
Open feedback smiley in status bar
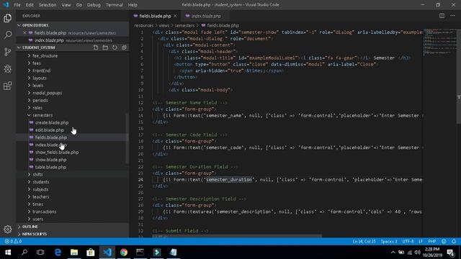(x=444, y=242)
